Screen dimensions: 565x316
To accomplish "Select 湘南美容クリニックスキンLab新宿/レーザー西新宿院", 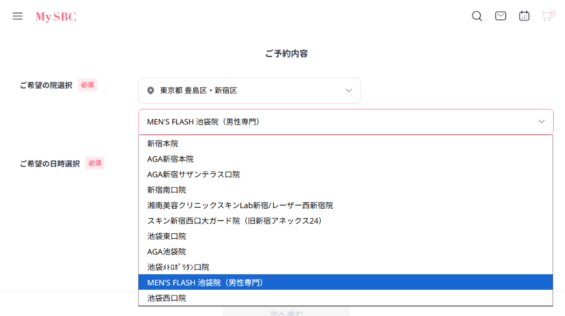I will tap(345, 205).
